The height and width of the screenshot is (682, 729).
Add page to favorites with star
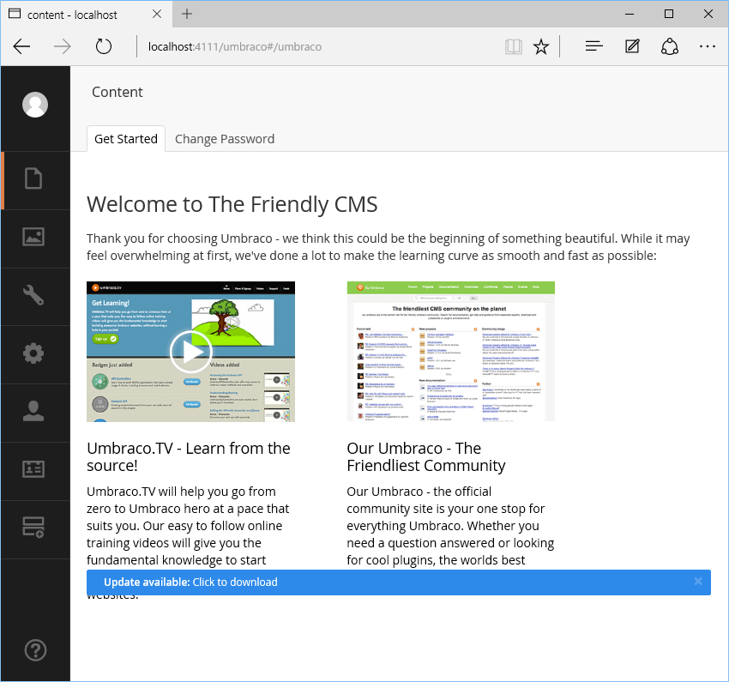(540, 46)
